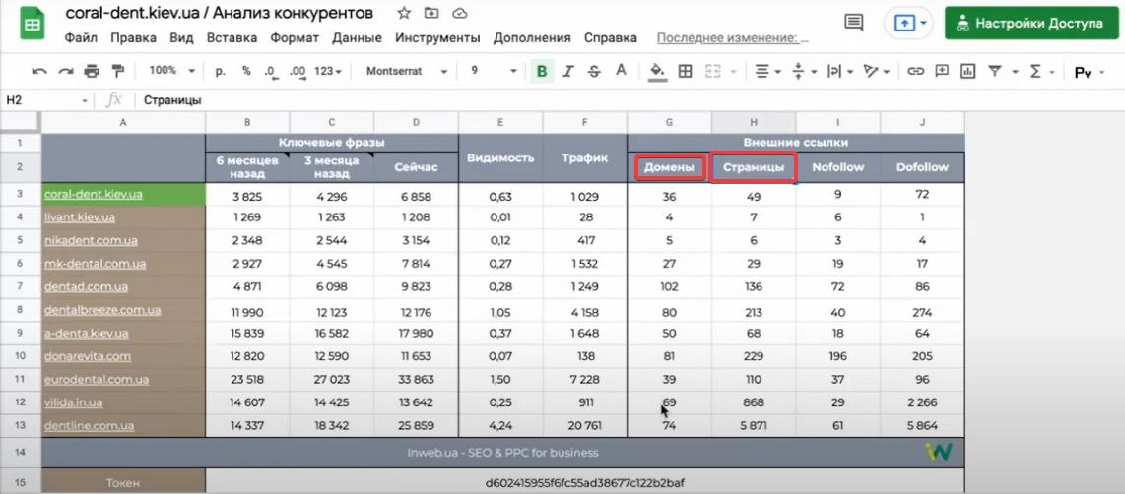Open the Правка menu
Screen dimensions: 1125x494
click(x=133, y=38)
